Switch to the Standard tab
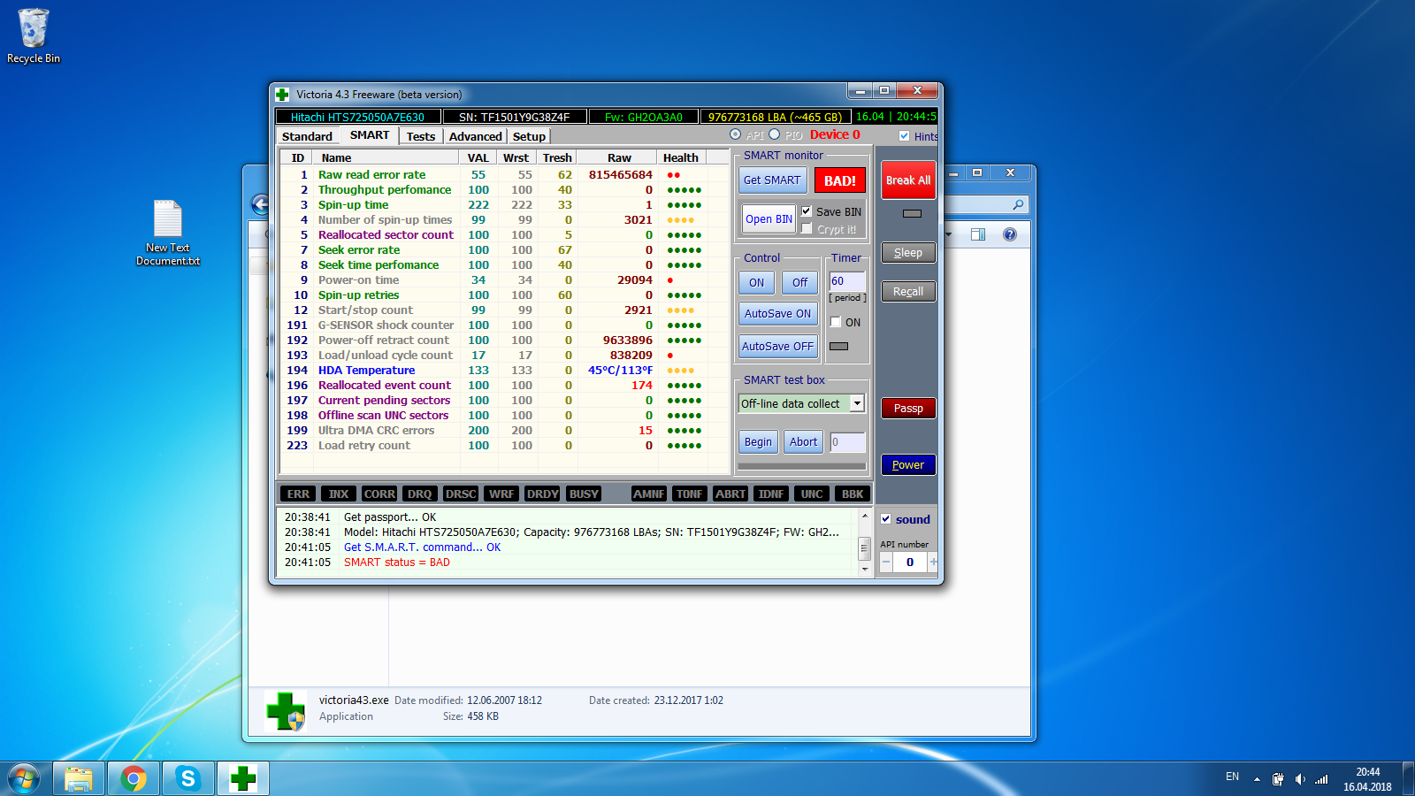 click(x=307, y=136)
